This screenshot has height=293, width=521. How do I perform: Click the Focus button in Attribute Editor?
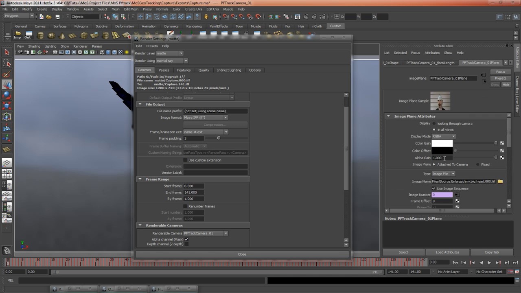500,72
